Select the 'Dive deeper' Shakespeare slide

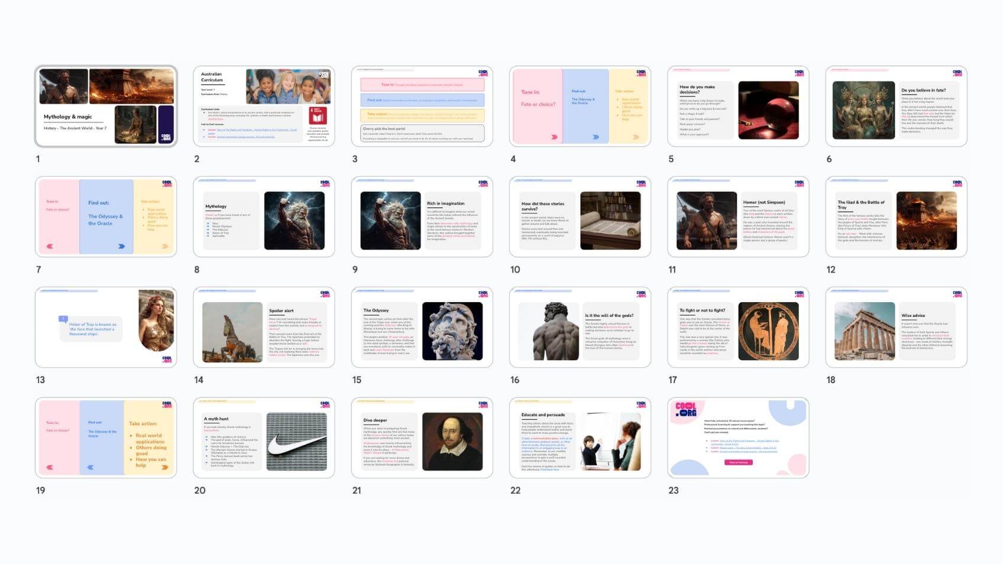point(422,438)
